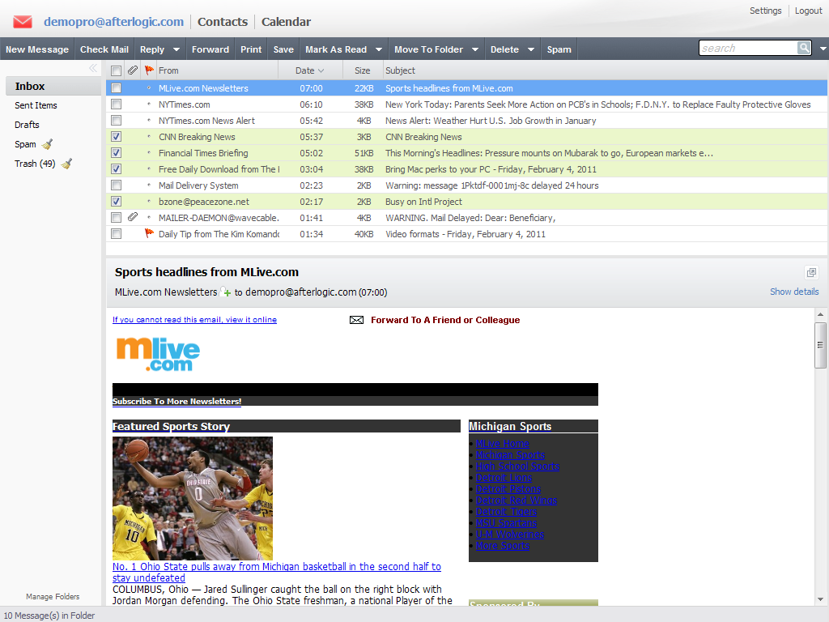Toggle flag dot on Mail Delivery System message
829x622 pixels.
coord(149,185)
